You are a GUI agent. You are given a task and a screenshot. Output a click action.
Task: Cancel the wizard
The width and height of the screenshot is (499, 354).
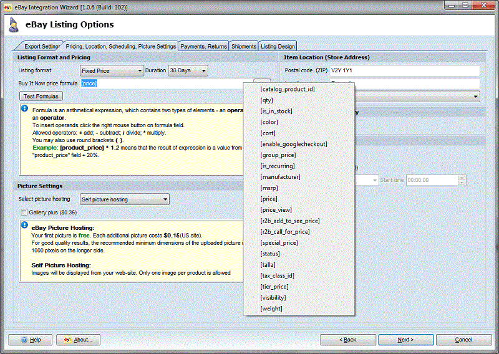(463, 340)
